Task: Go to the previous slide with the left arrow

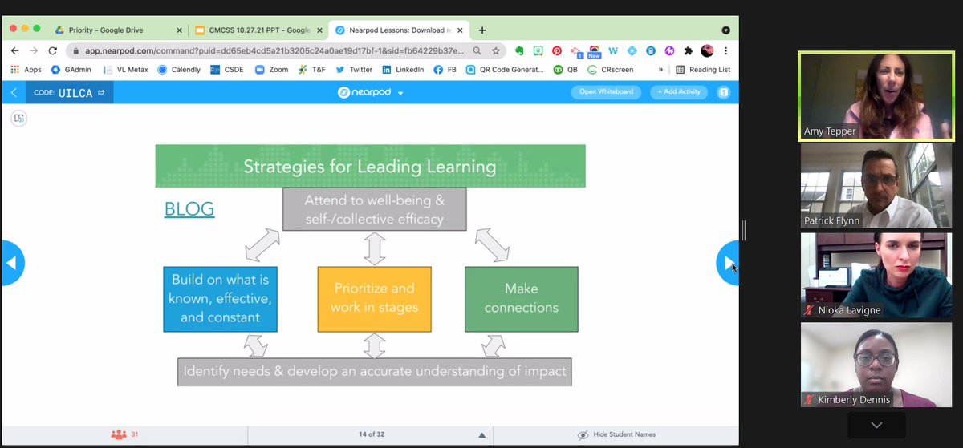Action: pyautogui.click(x=12, y=263)
